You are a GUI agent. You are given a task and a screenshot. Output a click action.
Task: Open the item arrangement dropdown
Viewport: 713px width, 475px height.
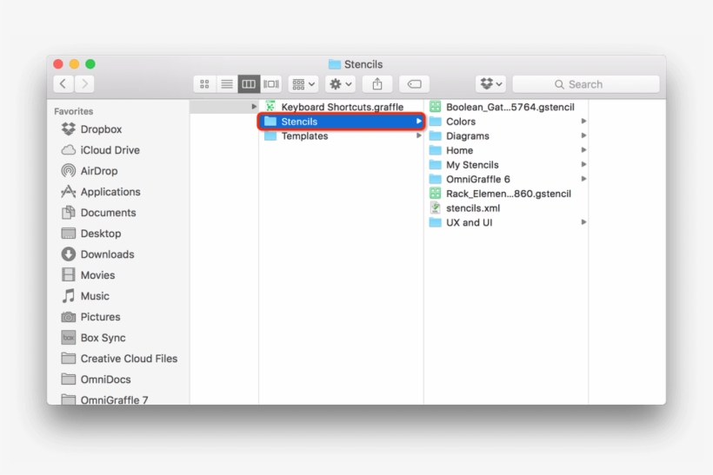coord(303,84)
